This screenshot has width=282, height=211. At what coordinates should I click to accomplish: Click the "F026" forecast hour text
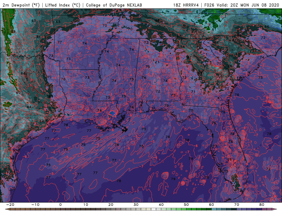209,5
